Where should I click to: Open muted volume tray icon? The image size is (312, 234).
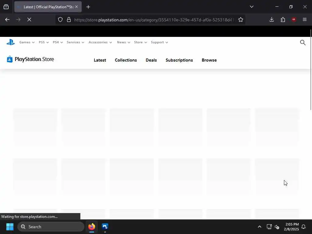277,227
